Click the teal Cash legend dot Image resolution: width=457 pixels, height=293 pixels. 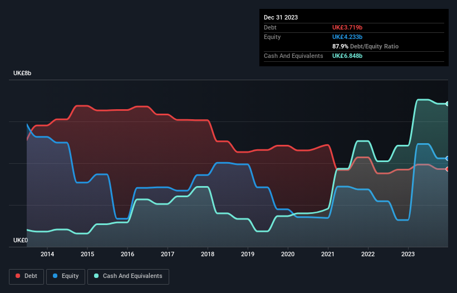tap(96, 276)
